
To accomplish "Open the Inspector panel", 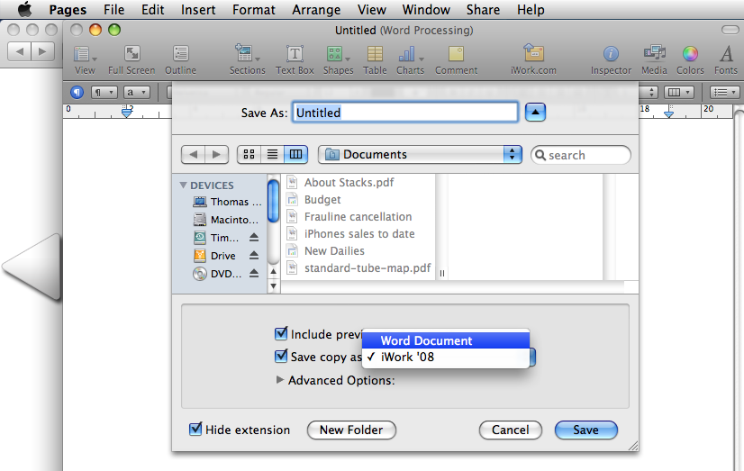I will tap(611, 59).
